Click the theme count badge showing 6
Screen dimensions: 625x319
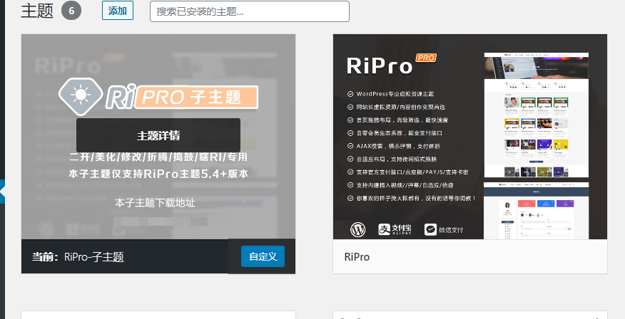71,11
